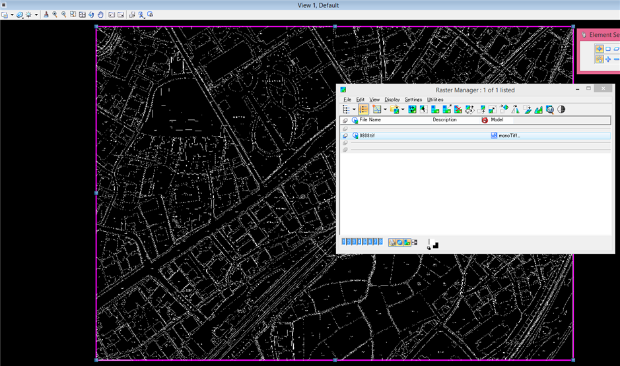The image size is (620, 366).
Task: Open the hierarchy list dropdown in Raster Manager
Action: point(355,109)
